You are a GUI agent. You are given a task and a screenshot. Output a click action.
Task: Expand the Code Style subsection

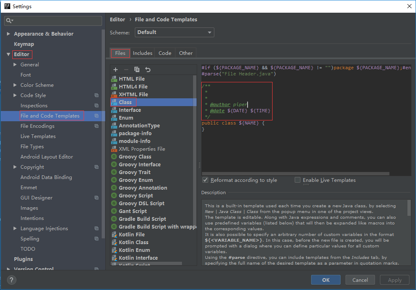15,95
